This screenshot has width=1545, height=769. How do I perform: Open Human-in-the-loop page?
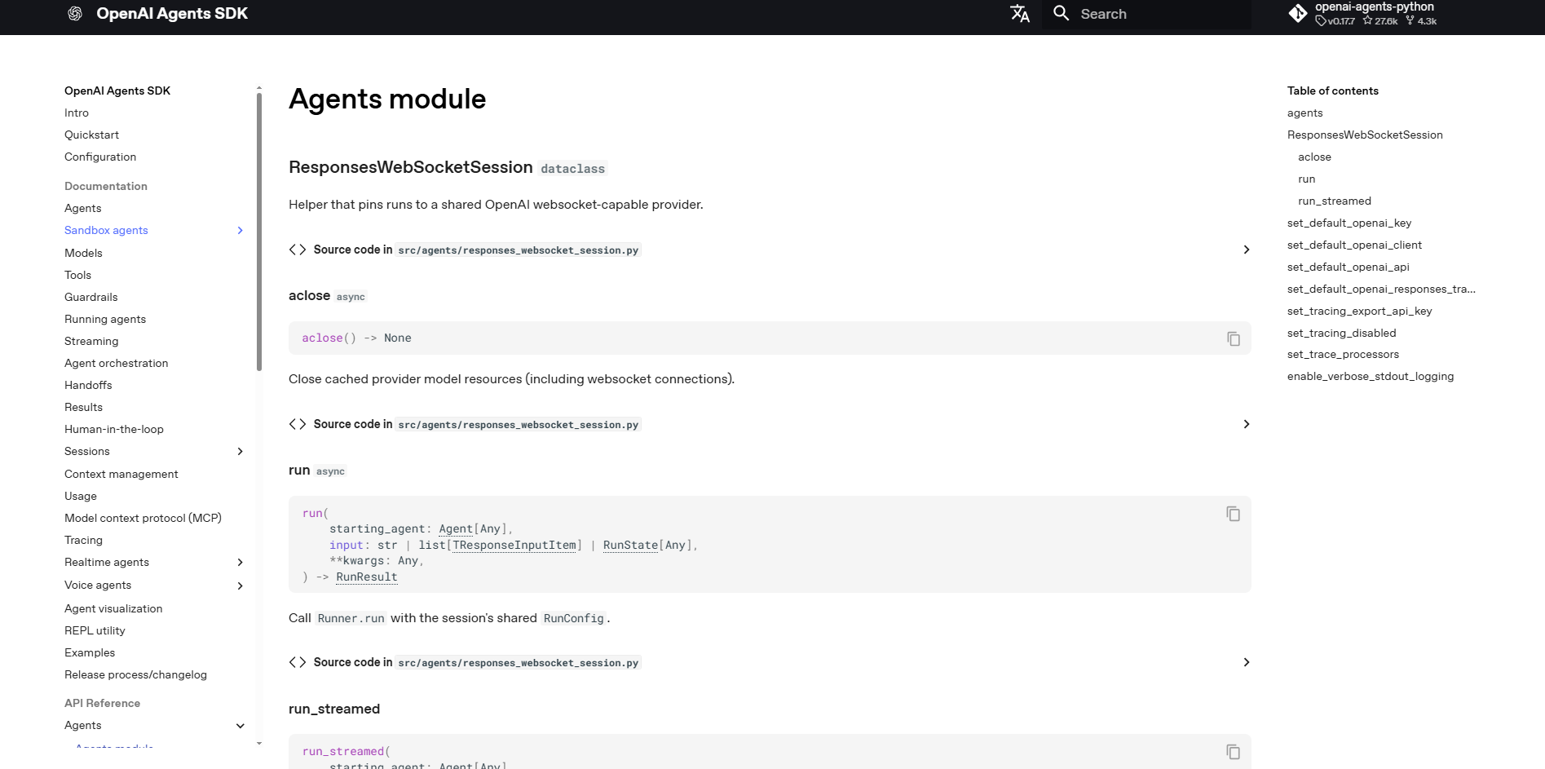[x=114, y=430]
